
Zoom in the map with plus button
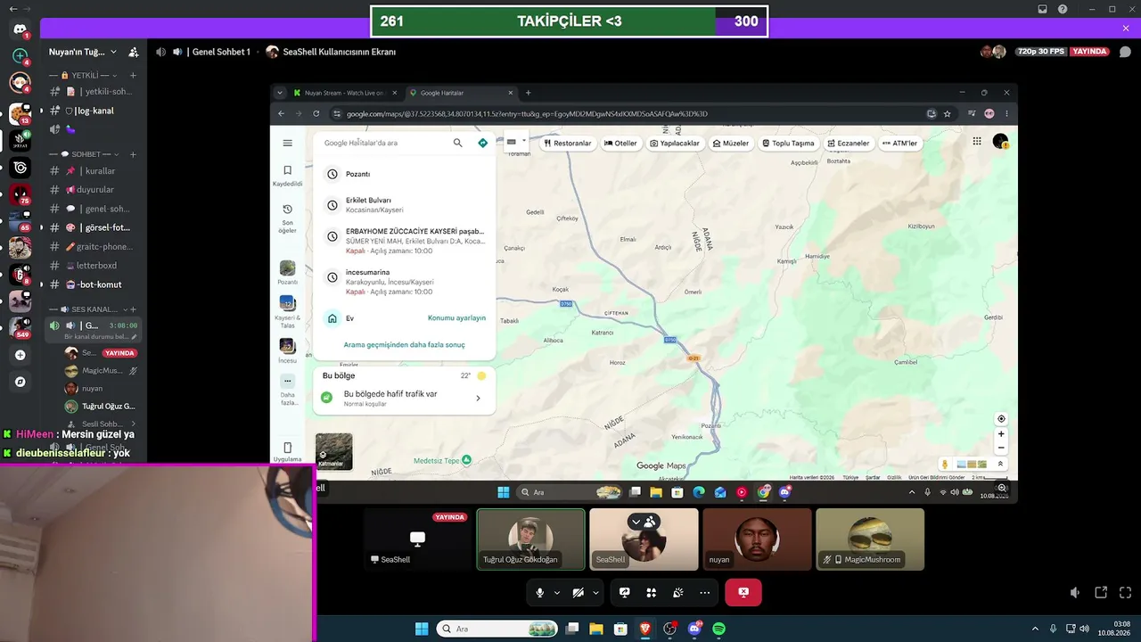[1001, 434]
